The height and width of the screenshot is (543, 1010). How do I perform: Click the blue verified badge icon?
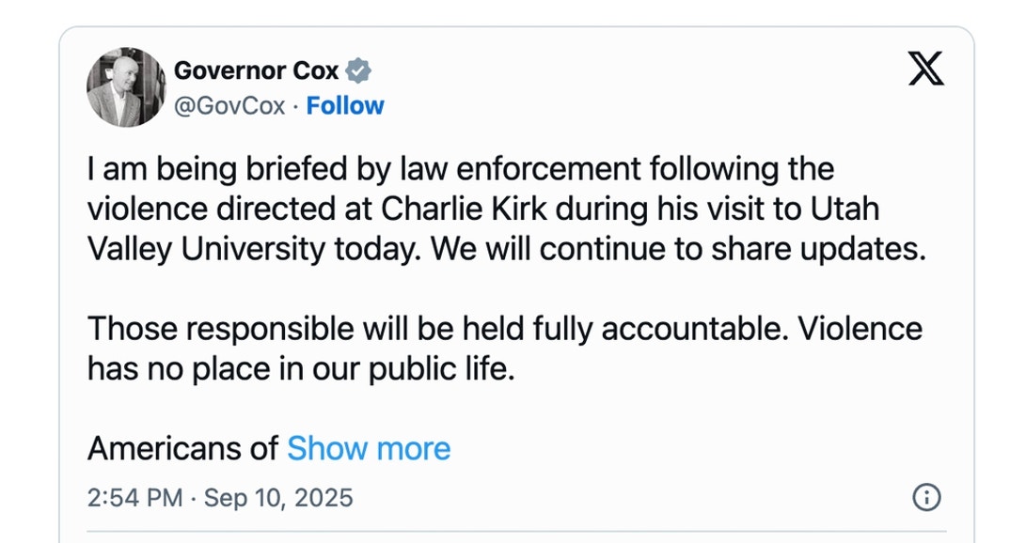point(359,70)
